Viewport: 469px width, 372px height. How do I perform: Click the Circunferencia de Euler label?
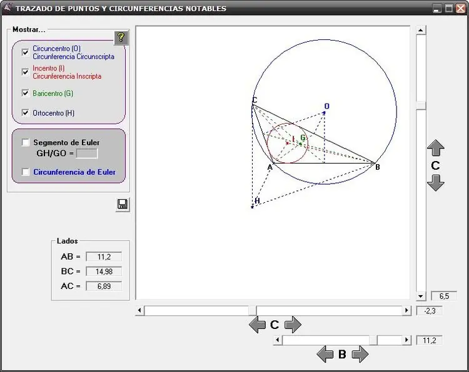[74, 172]
